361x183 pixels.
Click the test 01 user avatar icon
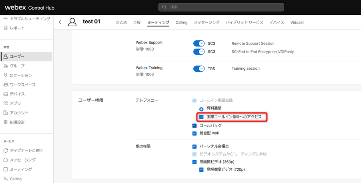coord(72,22)
